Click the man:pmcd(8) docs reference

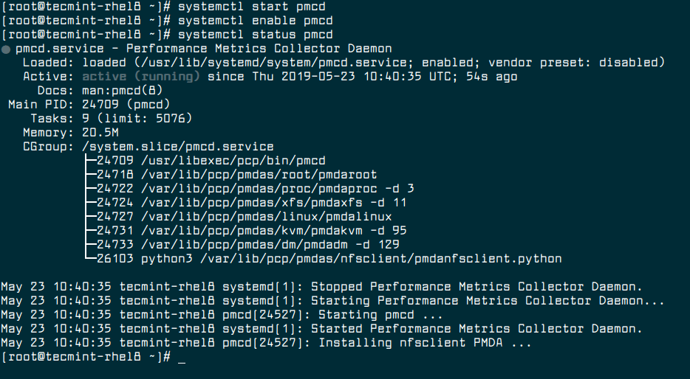(x=123, y=91)
